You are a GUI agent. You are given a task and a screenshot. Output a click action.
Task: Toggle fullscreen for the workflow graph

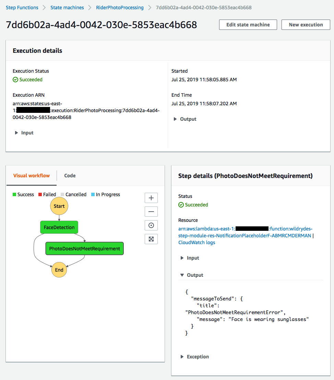(151, 239)
